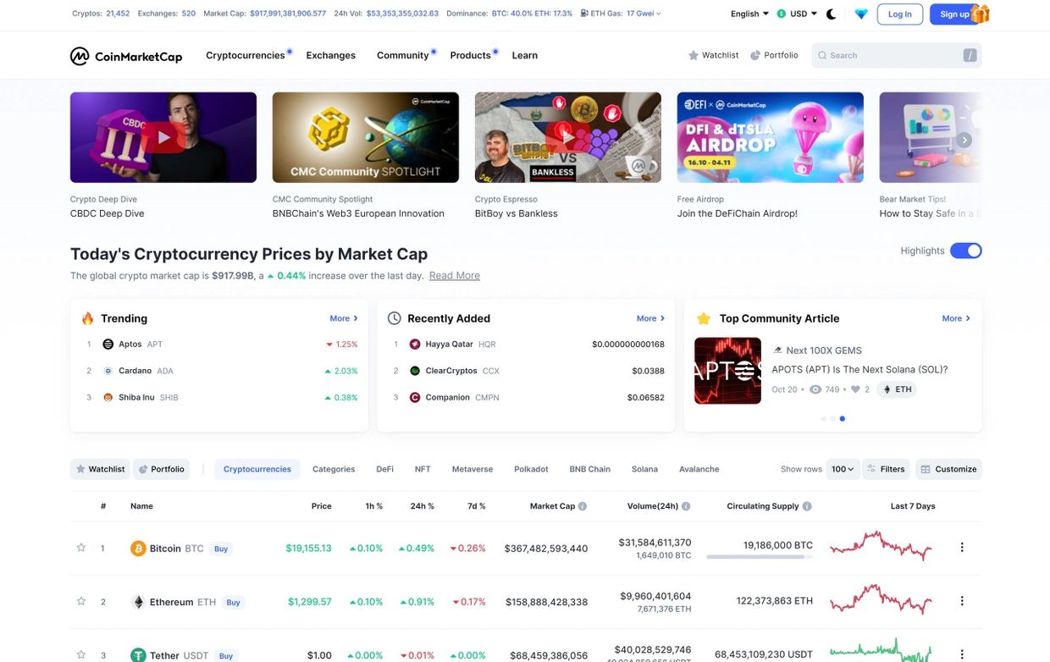Toggle the Highlights switch
The image size is (1050, 662).
click(x=965, y=251)
